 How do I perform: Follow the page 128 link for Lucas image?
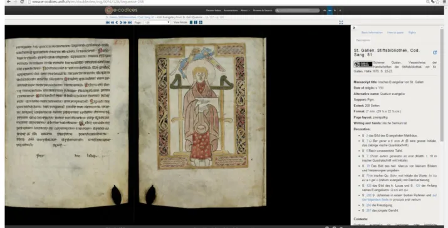pyautogui.click(x=369, y=186)
